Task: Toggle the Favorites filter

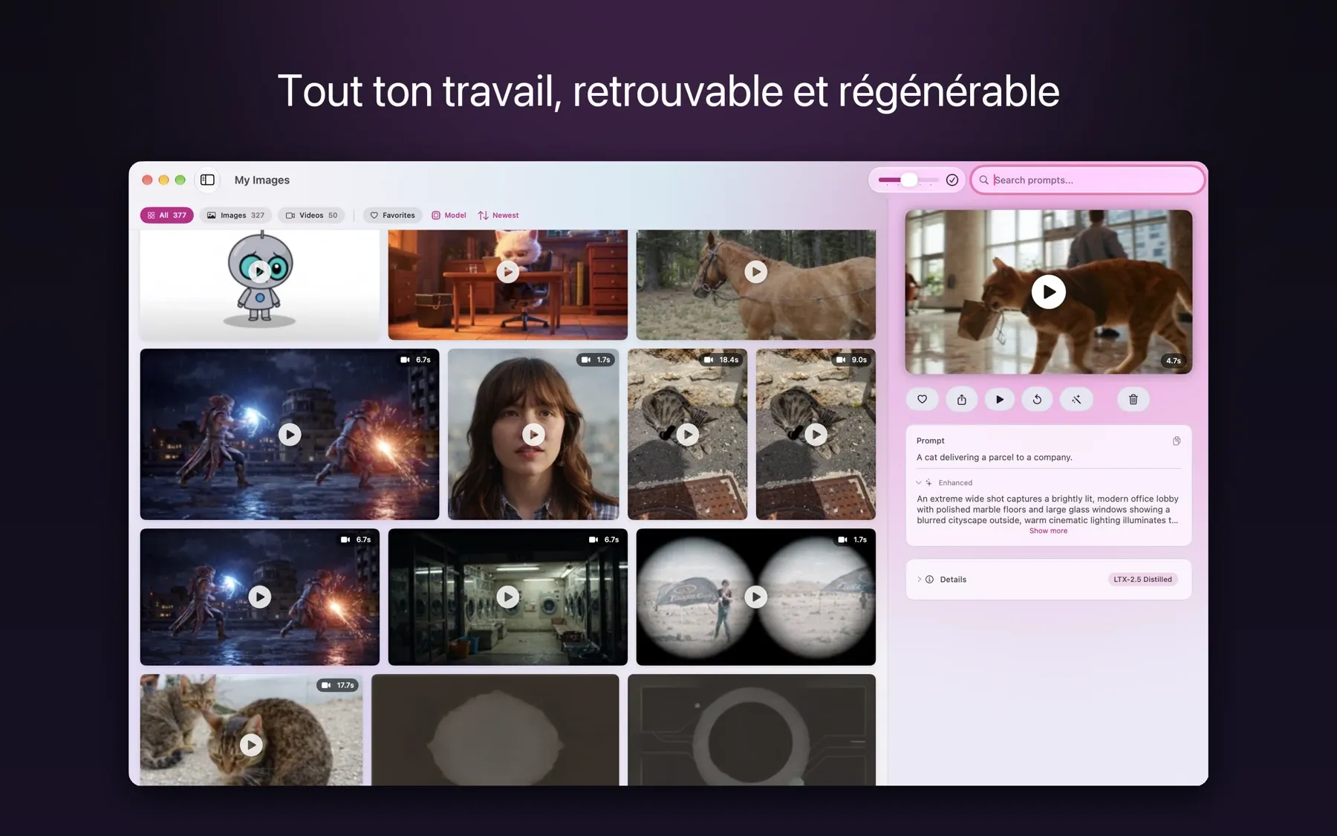Action: tap(393, 216)
